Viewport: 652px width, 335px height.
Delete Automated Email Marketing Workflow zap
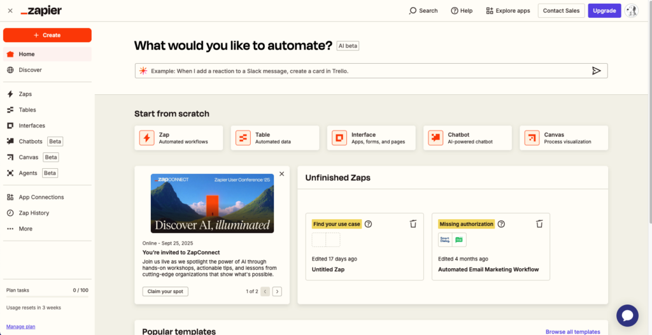pyautogui.click(x=539, y=224)
